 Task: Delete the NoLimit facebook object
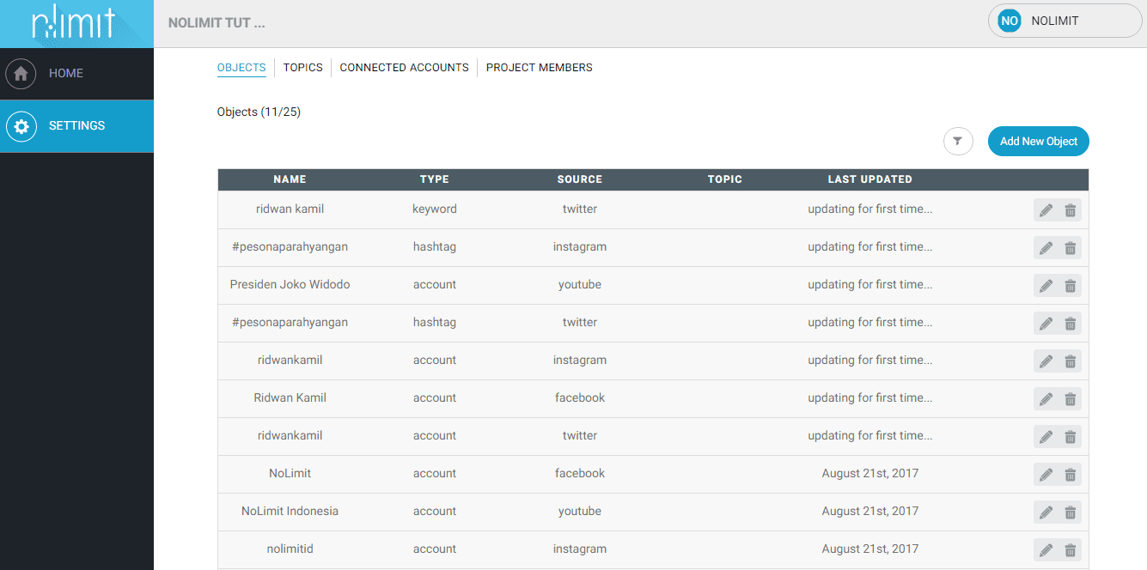1070,475
